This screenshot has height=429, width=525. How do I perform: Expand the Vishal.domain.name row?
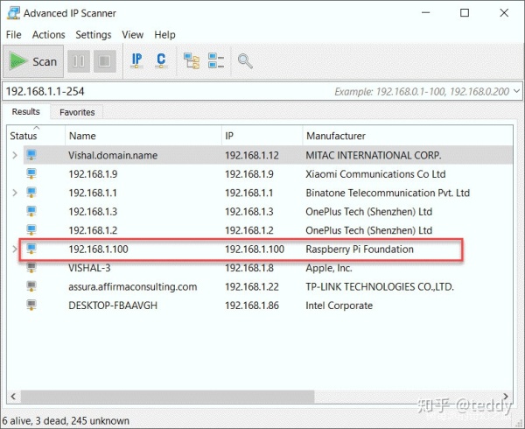click(15, 155)
